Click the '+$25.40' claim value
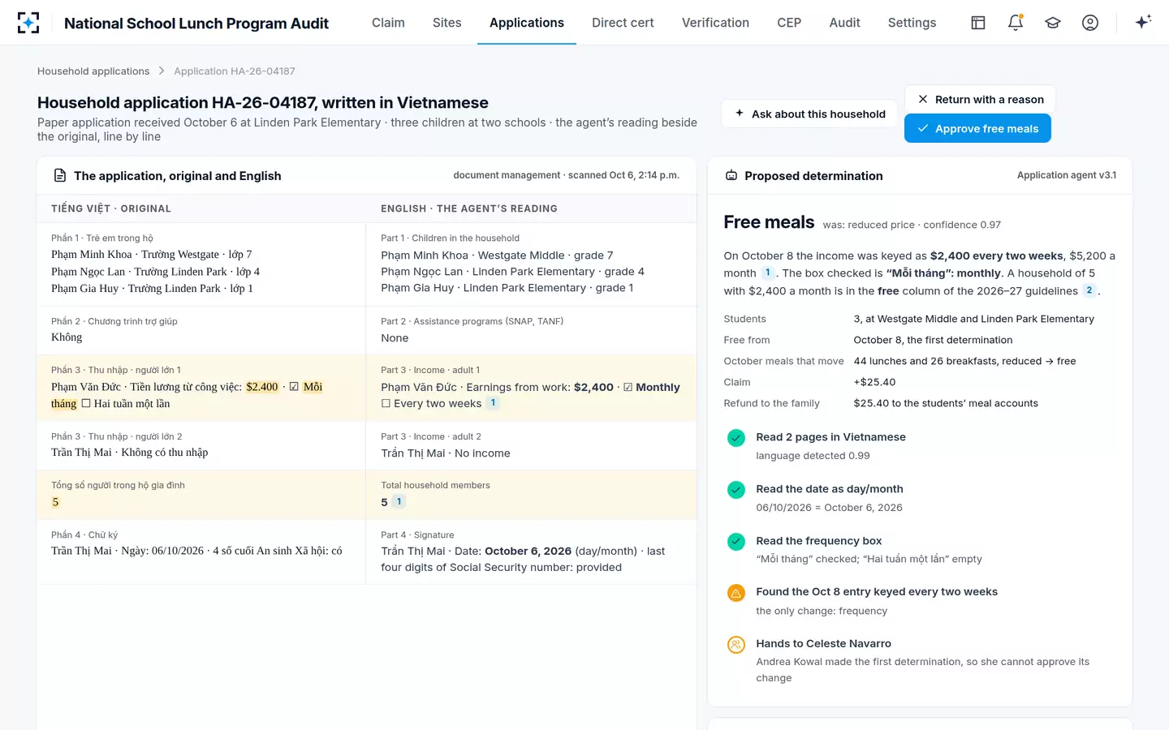 click(x=874, y=382)
